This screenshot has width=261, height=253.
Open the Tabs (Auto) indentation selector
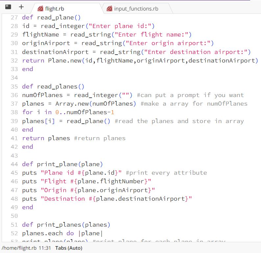click(69, 248)
